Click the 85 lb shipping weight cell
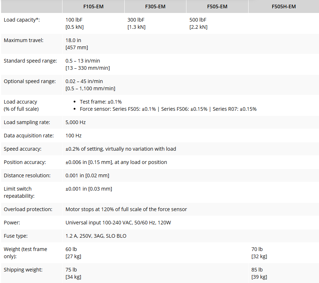Screen dimensions: 319x283 coord(259,273)
